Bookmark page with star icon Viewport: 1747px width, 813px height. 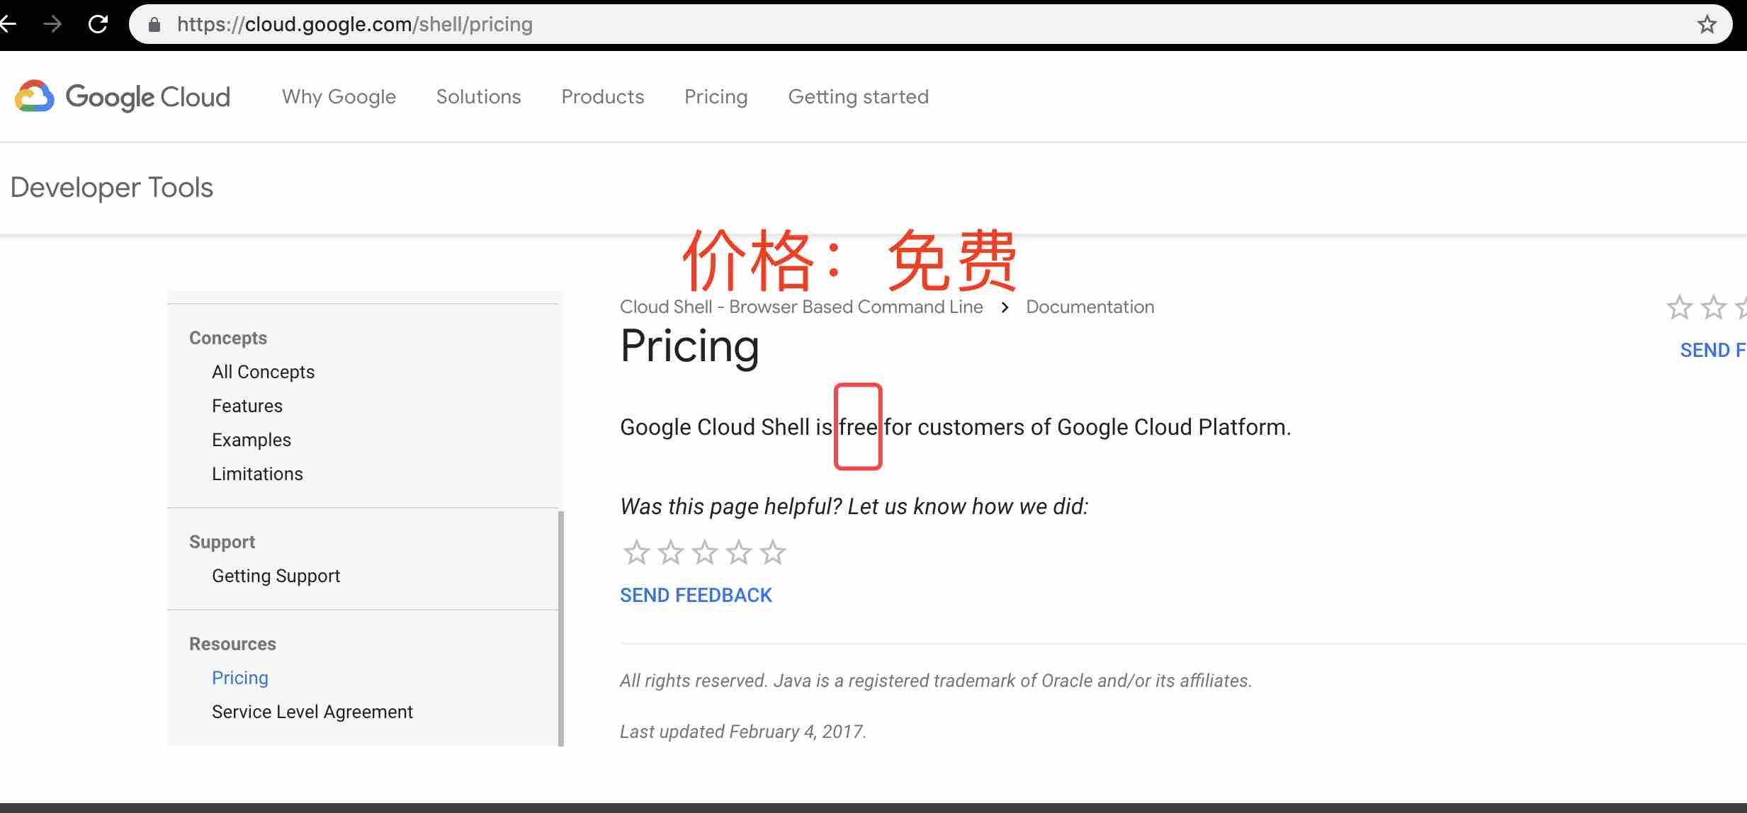click(1707, 25)
